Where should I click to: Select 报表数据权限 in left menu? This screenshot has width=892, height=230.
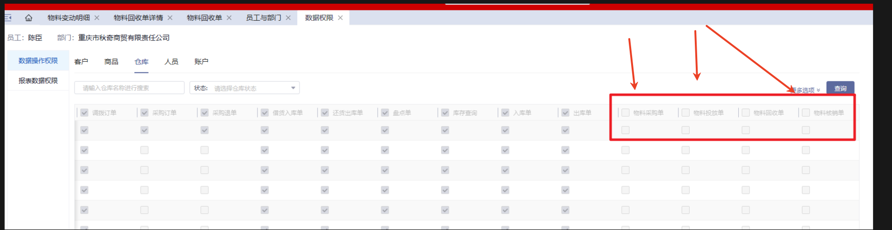pyautogui.click(x=38, y=81)
